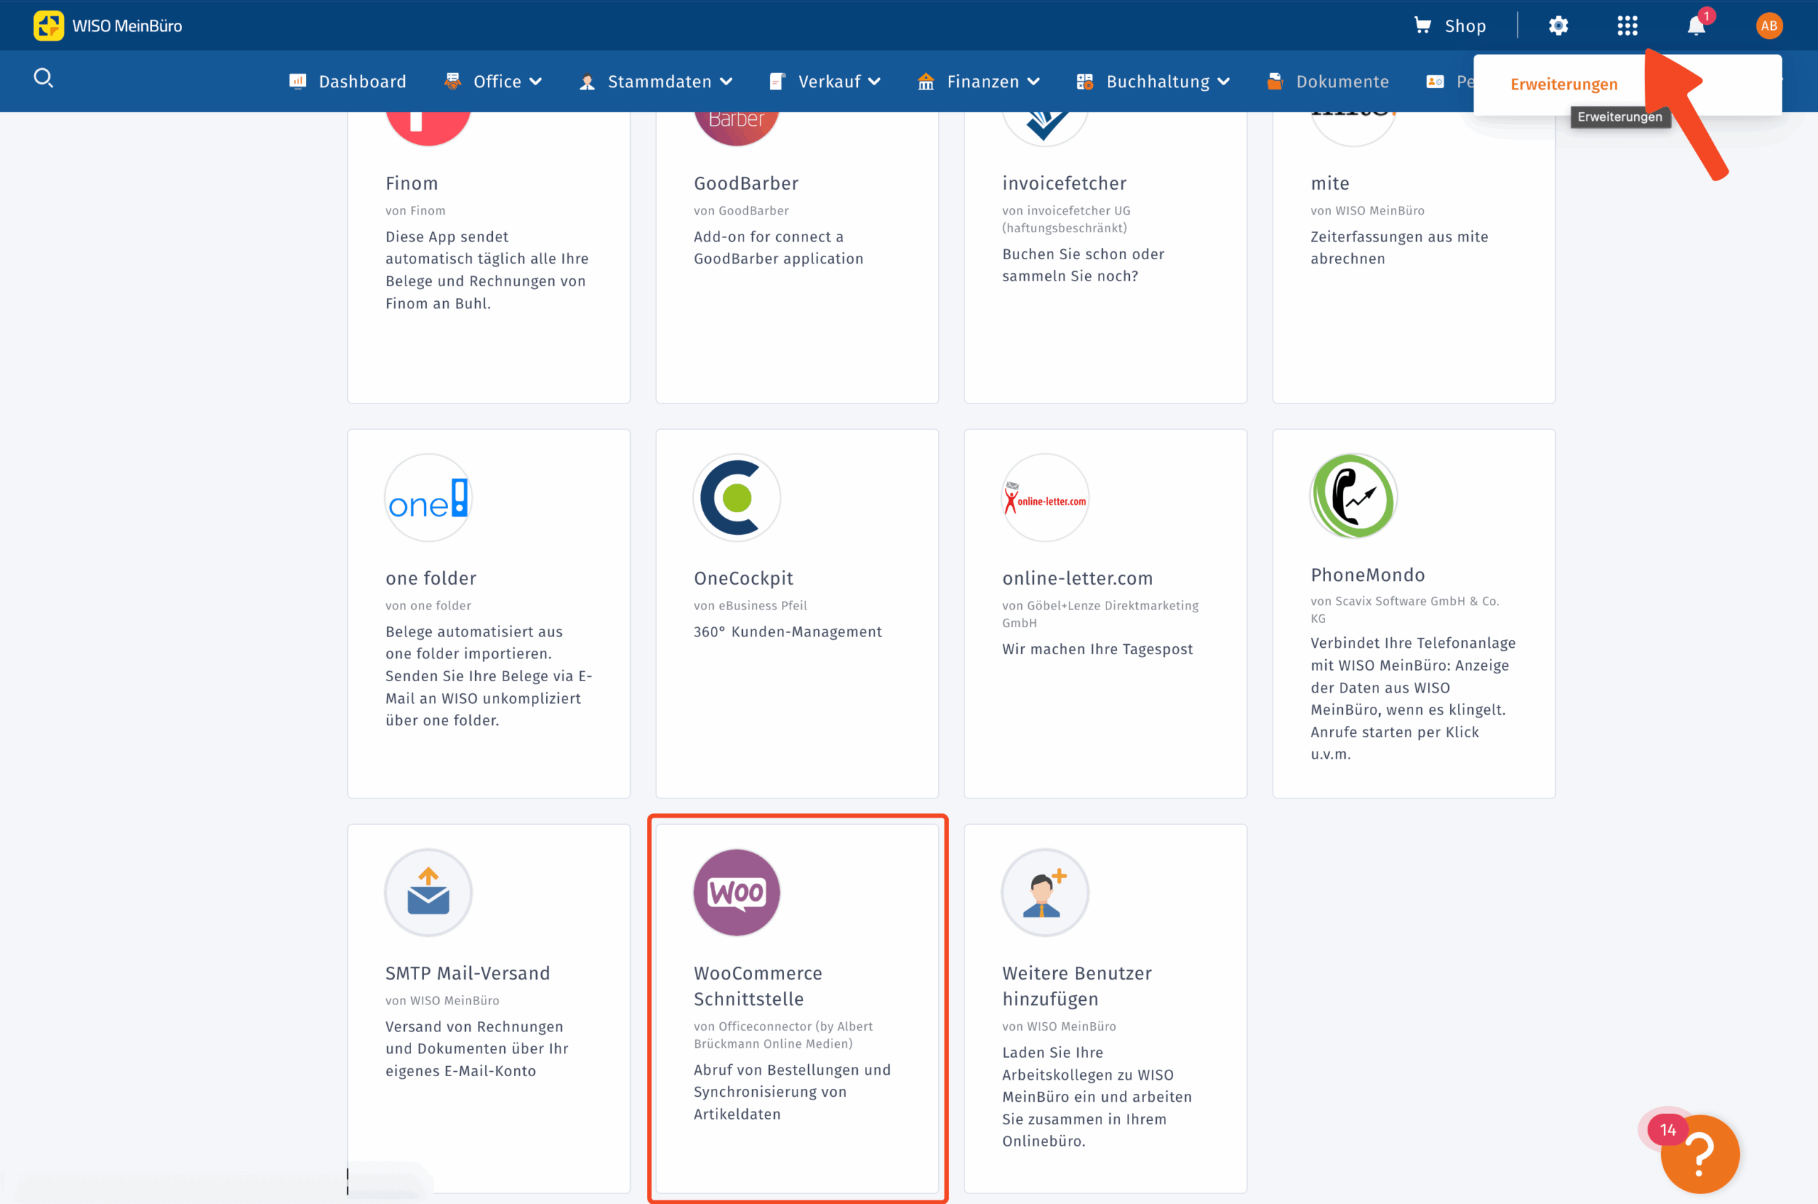Open the Finom extension title
The height and width of the screenshot is (1204, 1818).
[411, 183]
